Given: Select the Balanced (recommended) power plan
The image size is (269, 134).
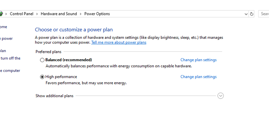Looking at the screenshot, I should pos(42,60).
